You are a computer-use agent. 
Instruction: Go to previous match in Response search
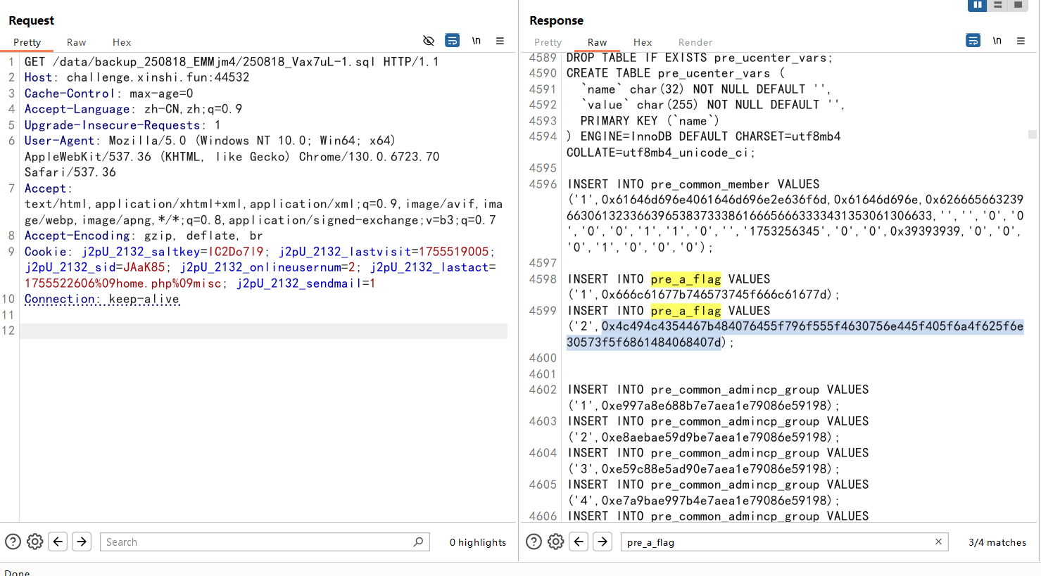579,542
